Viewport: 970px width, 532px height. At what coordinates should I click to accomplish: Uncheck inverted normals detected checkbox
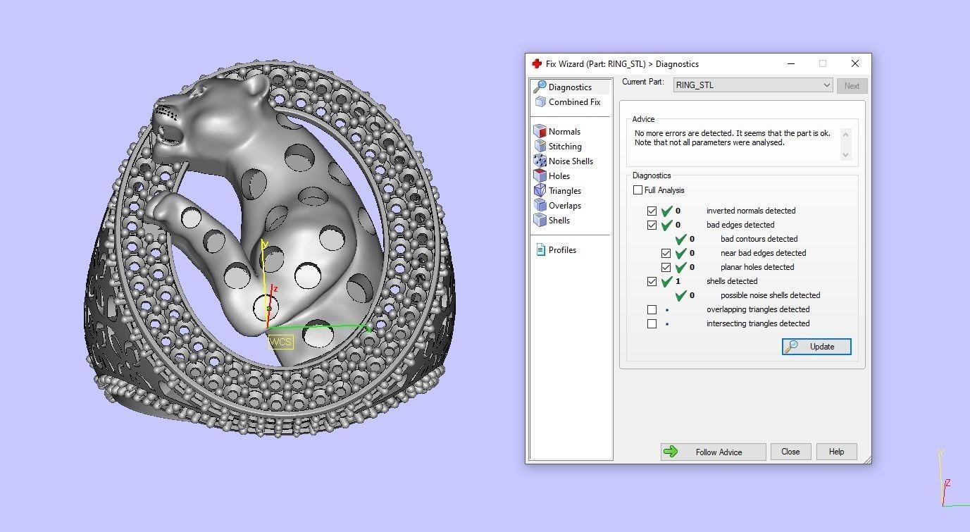pos(652,211)
